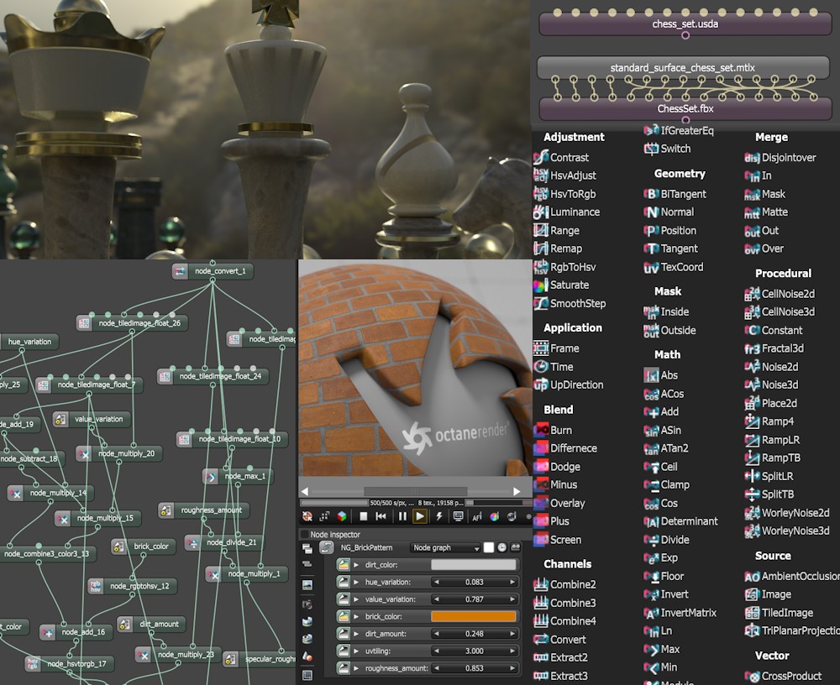Click the RGB cube icon in render toolbar
840x685 pixels.
pos(341,516)
